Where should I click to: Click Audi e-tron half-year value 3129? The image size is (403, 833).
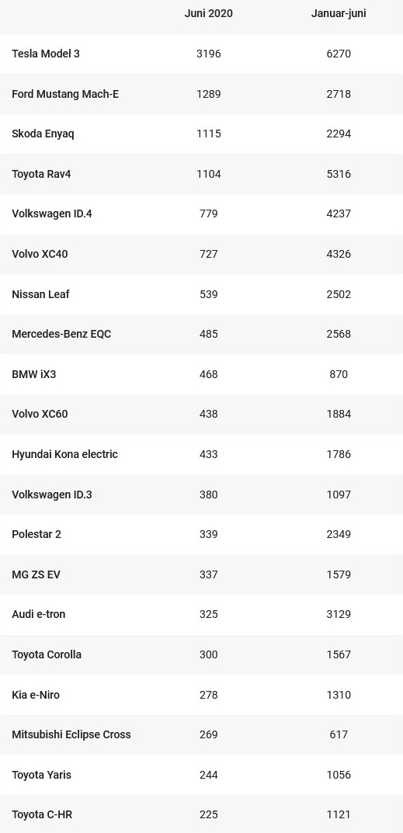(339, 615)
